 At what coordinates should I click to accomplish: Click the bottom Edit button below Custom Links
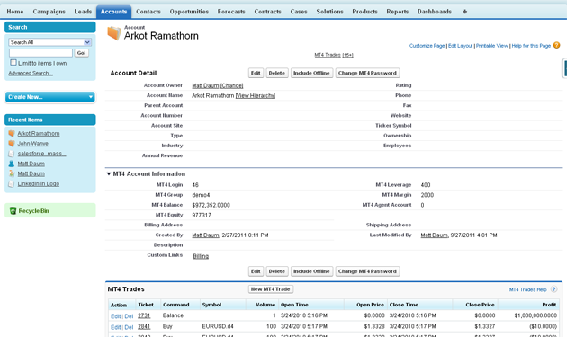coord(256,271)
